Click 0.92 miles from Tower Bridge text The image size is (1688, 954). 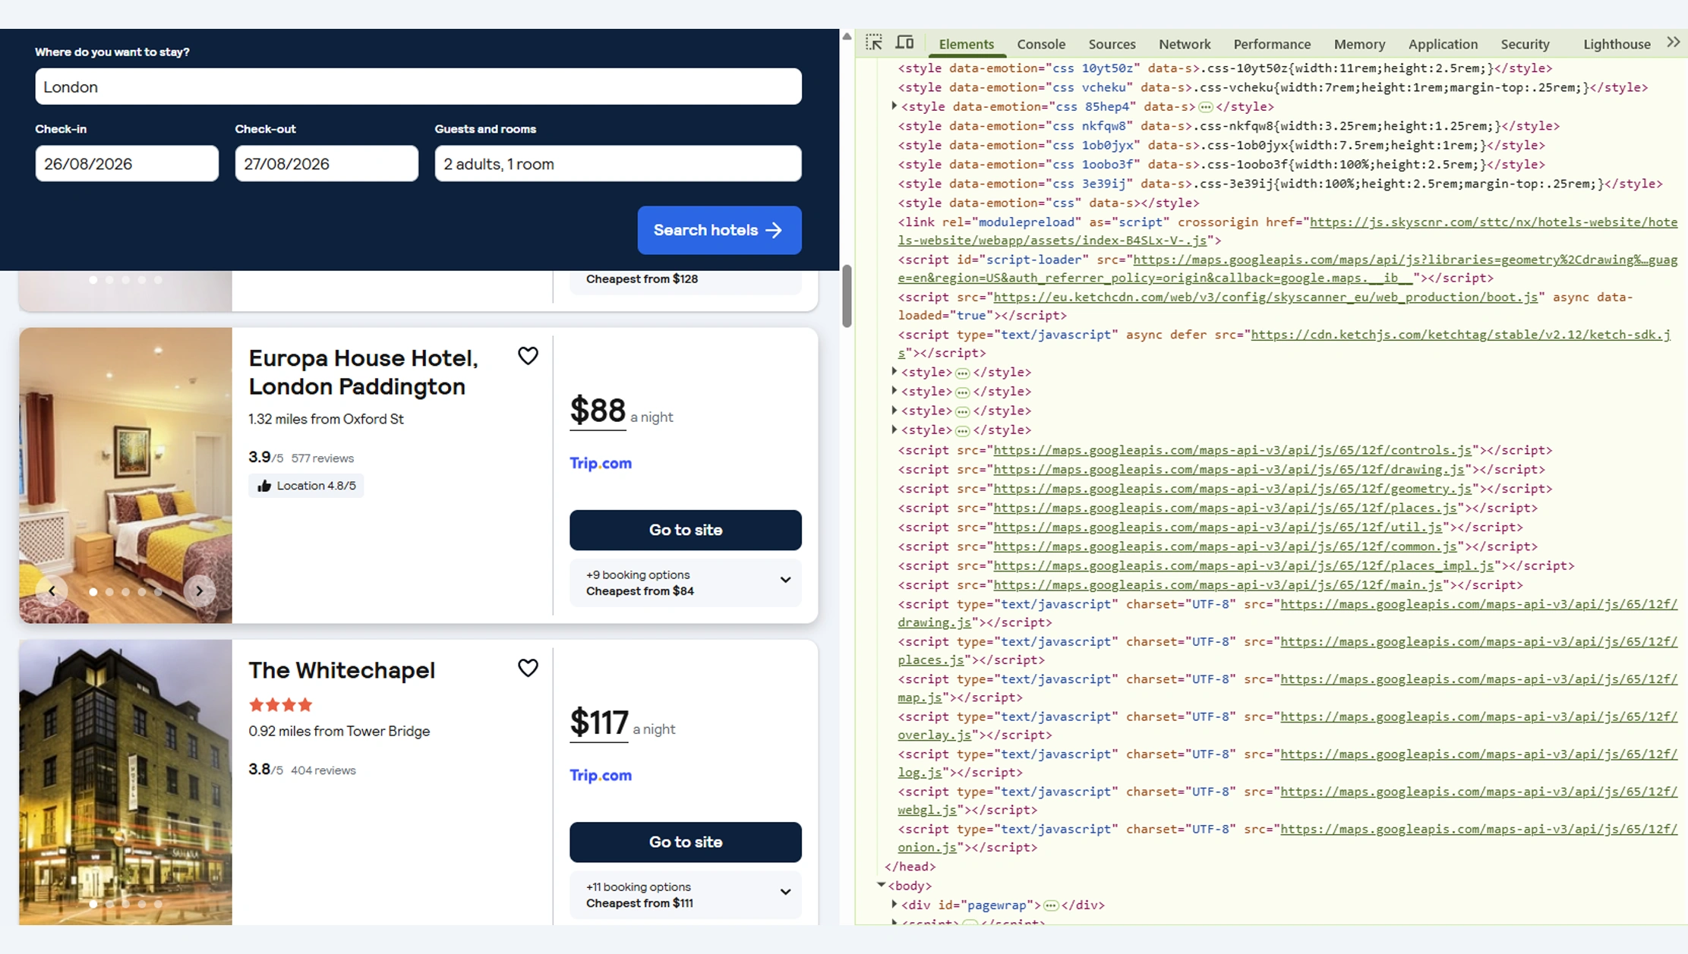[x=339, y=731]
